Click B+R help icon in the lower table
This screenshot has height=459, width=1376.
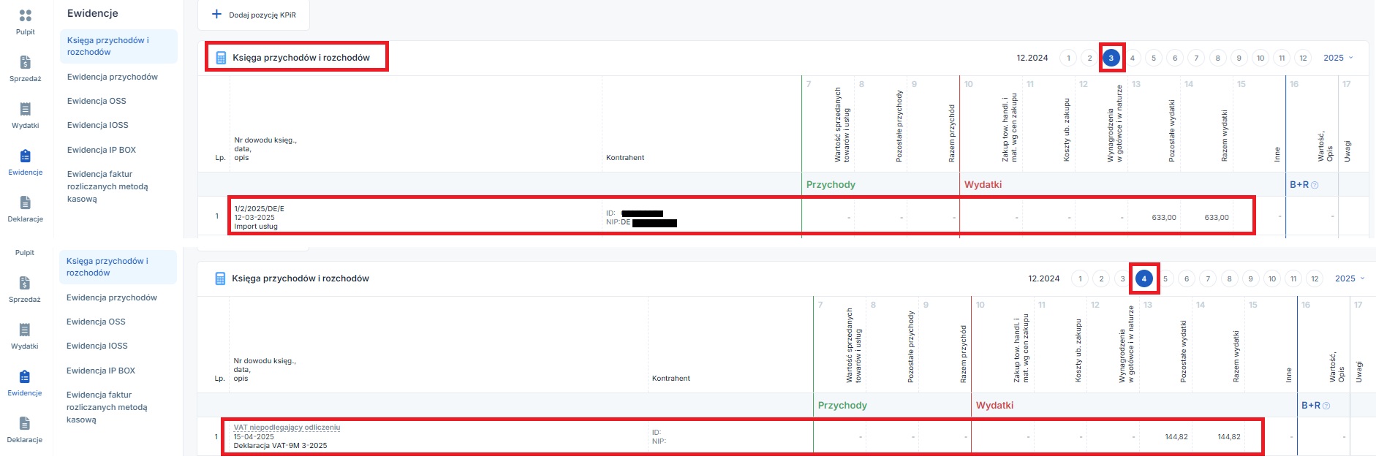coord(1326,406)
